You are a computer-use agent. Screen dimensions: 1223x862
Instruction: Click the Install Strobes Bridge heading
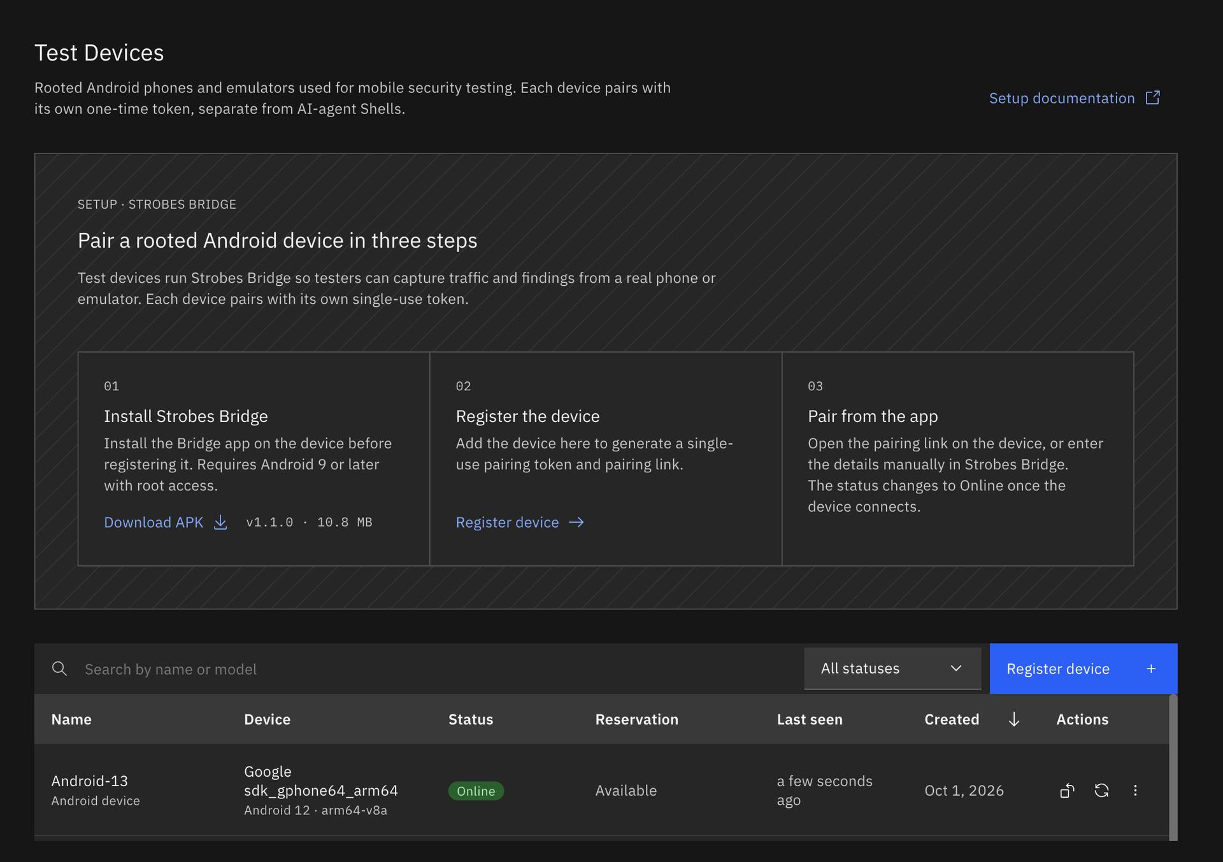(185, 416)
